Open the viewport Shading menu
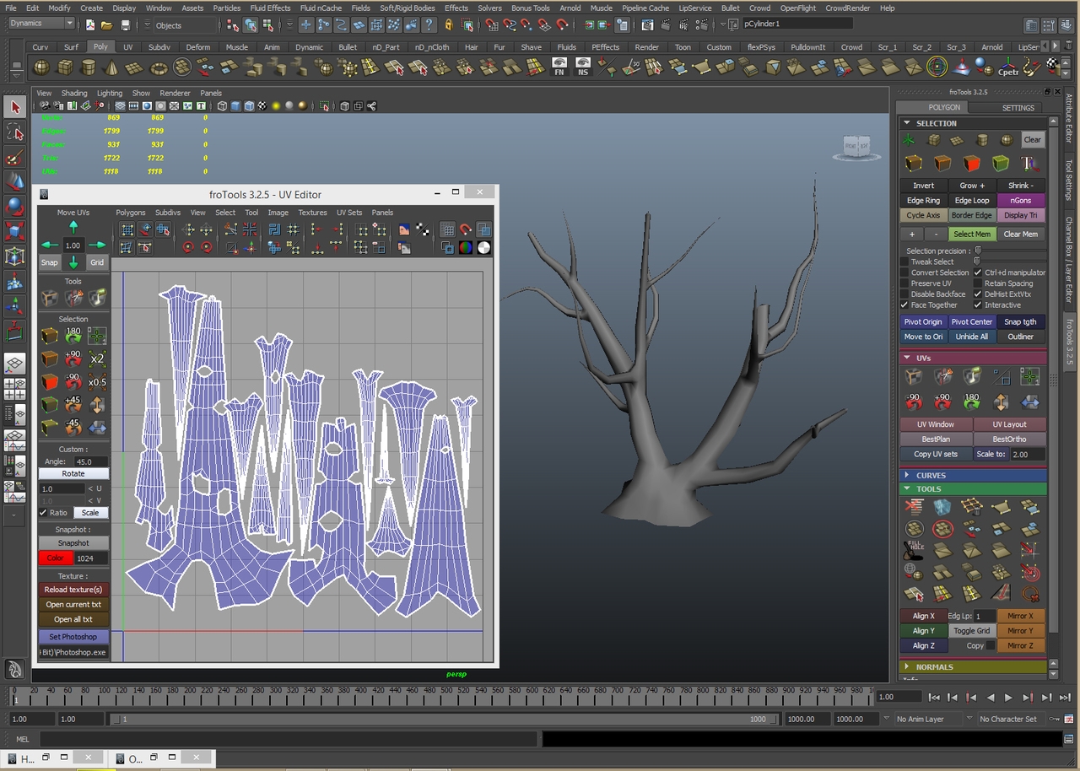1080x771 pixels. point(74,93)
